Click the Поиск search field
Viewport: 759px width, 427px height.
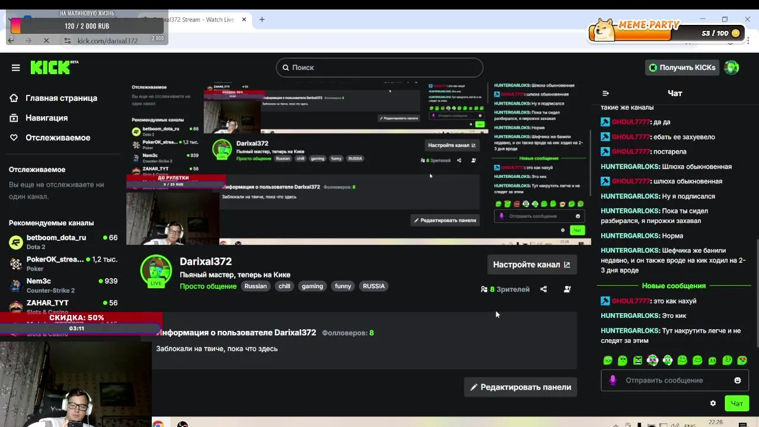pyautogui.click(x=379, y=68)
